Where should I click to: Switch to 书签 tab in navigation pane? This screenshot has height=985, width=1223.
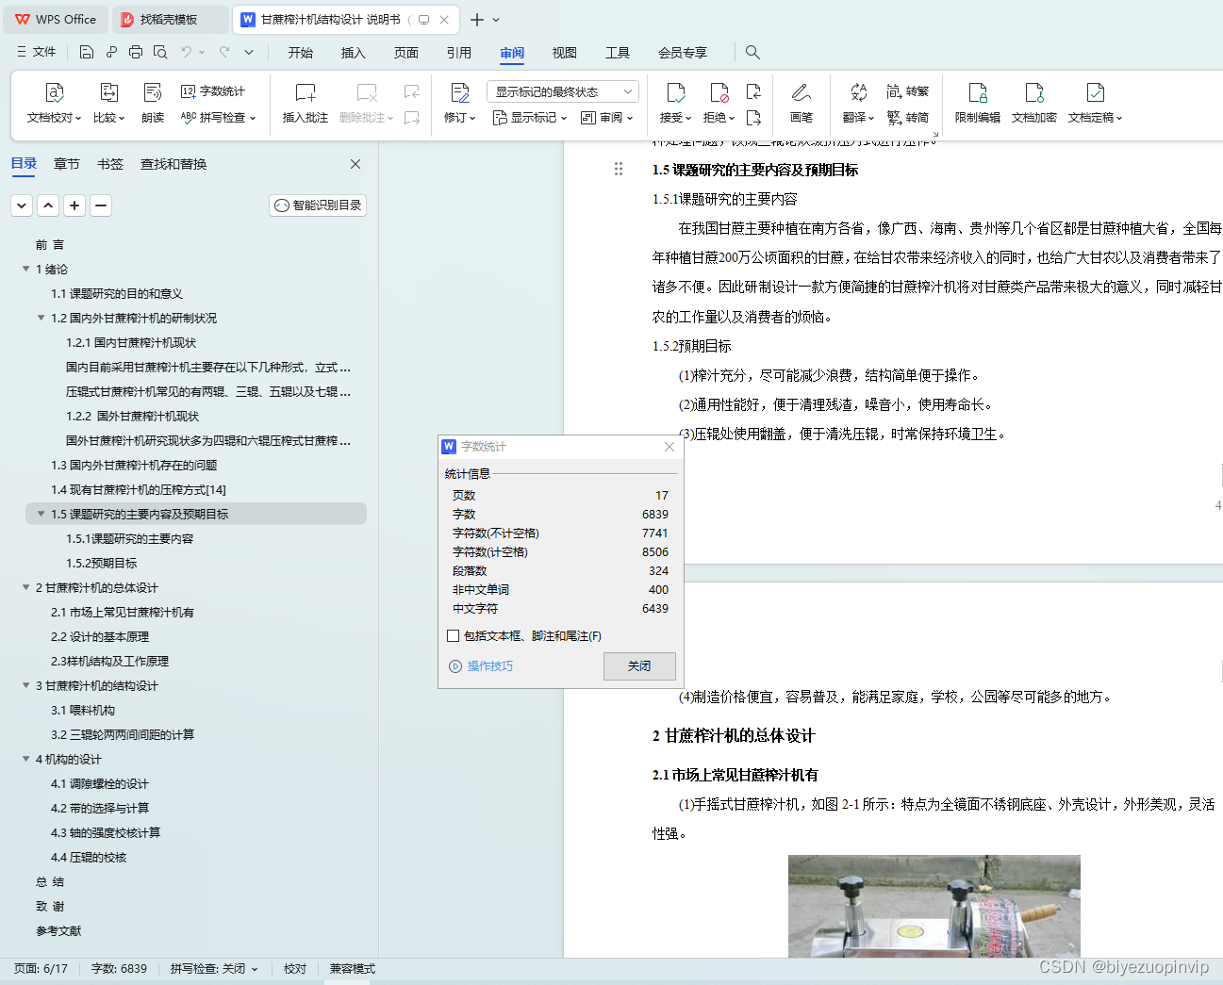point(110,164)
